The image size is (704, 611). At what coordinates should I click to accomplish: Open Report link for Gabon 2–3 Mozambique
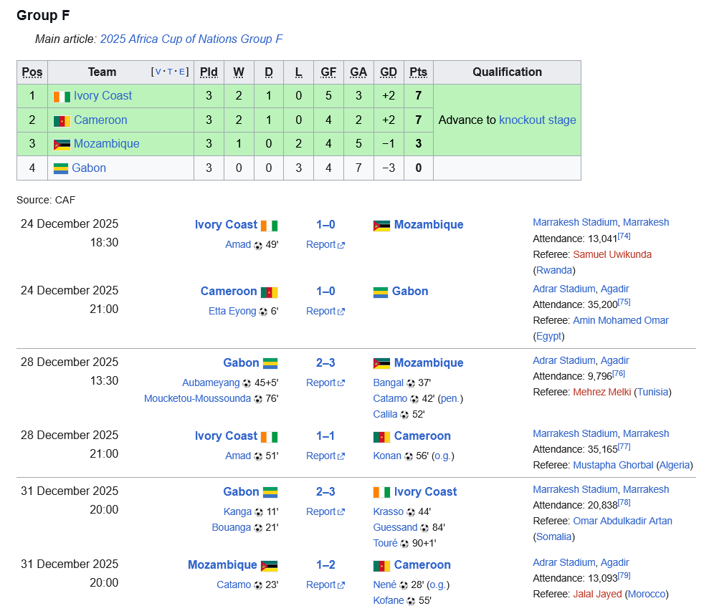coord(325,383)
